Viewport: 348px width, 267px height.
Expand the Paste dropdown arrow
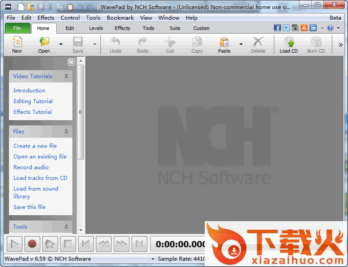pos(241,44)
